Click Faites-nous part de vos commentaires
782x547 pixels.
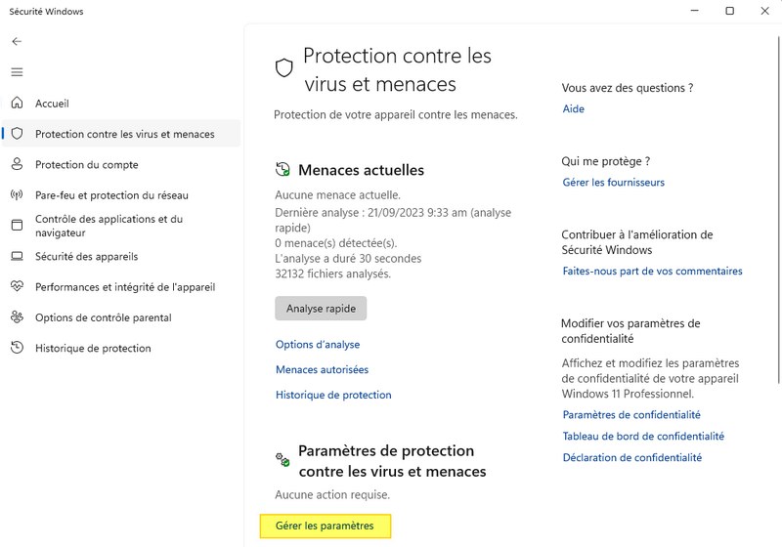[x=652, y=272]
